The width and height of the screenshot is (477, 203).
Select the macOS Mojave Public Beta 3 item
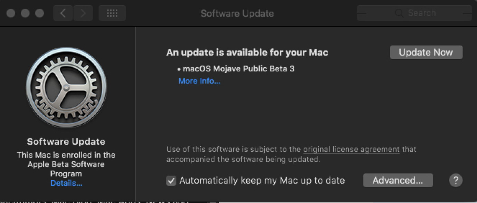tap(236, 69)
